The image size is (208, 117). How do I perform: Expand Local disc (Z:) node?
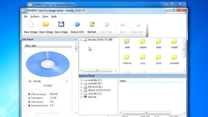point(81,94)
